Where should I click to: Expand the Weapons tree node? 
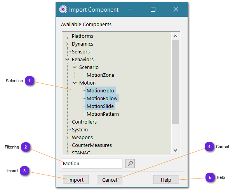pos(67,138)
